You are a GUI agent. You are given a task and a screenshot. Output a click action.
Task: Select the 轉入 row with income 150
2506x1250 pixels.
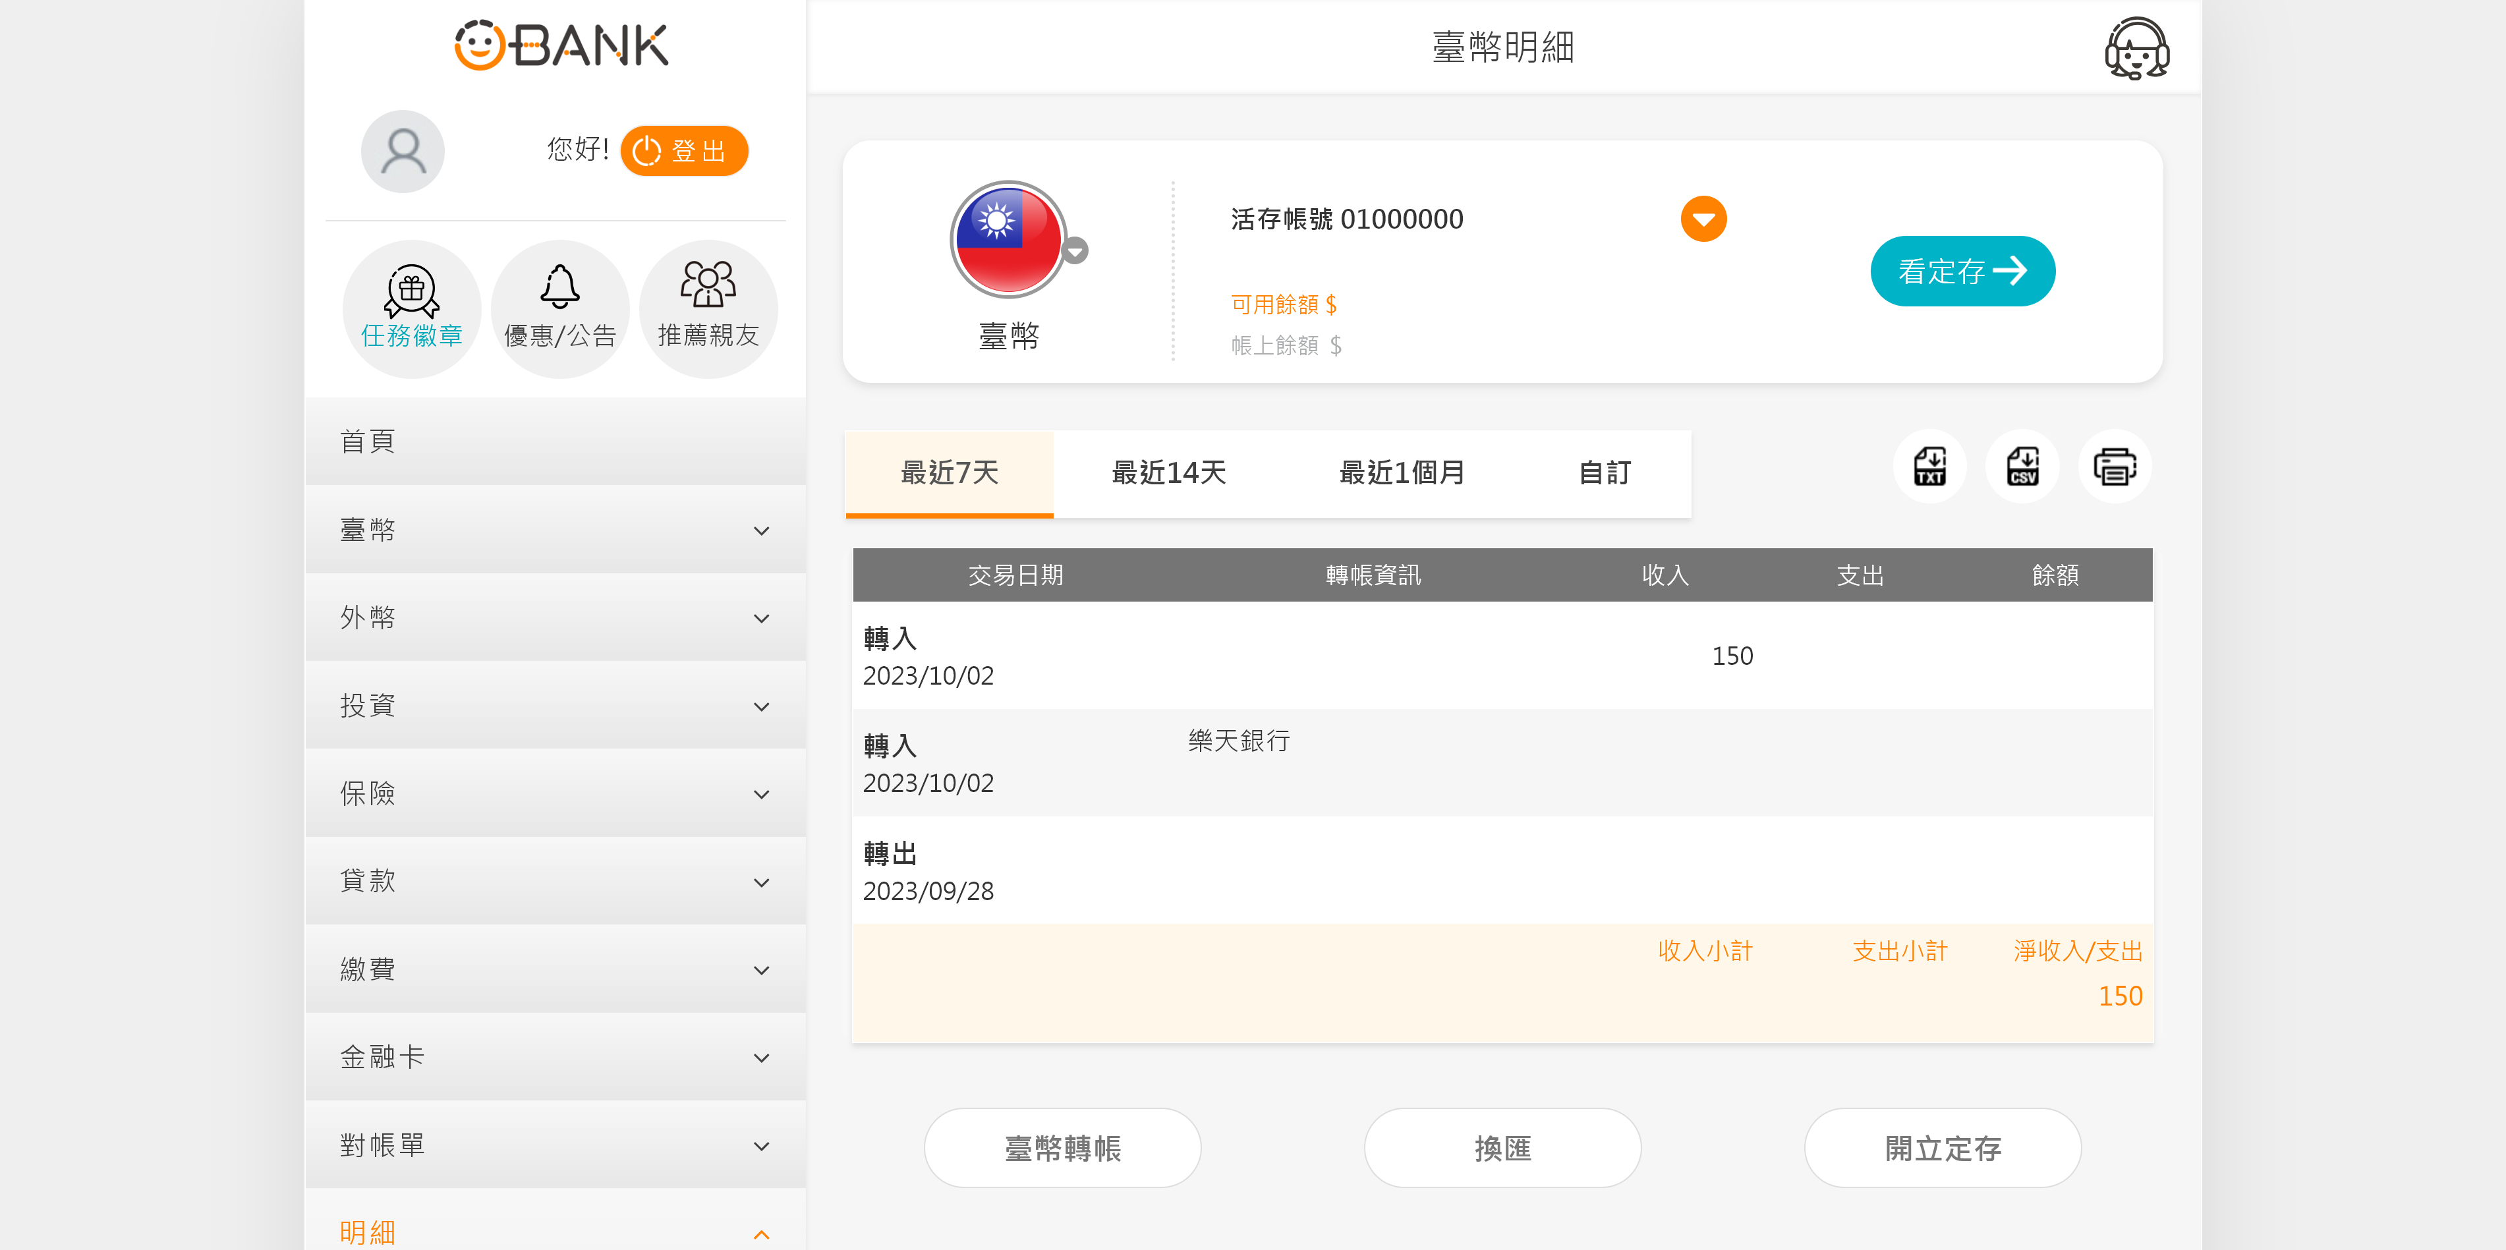coord(1502,656)
